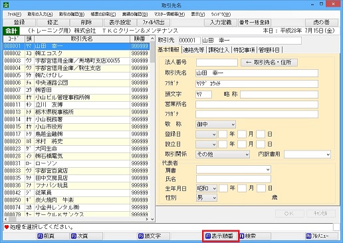Click the 営業所名 input field

click(257, 105)
